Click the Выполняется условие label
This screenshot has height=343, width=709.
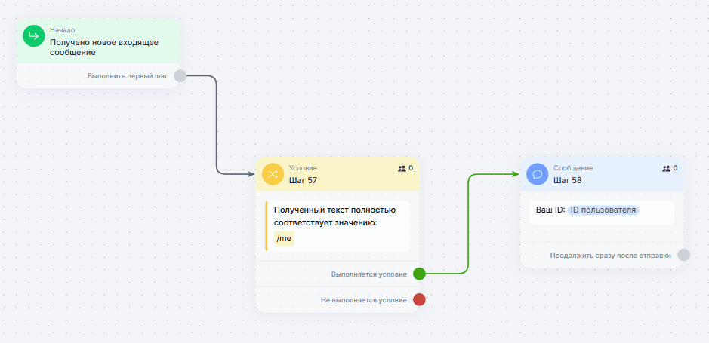pyautogui.click(x=369, y=274)
